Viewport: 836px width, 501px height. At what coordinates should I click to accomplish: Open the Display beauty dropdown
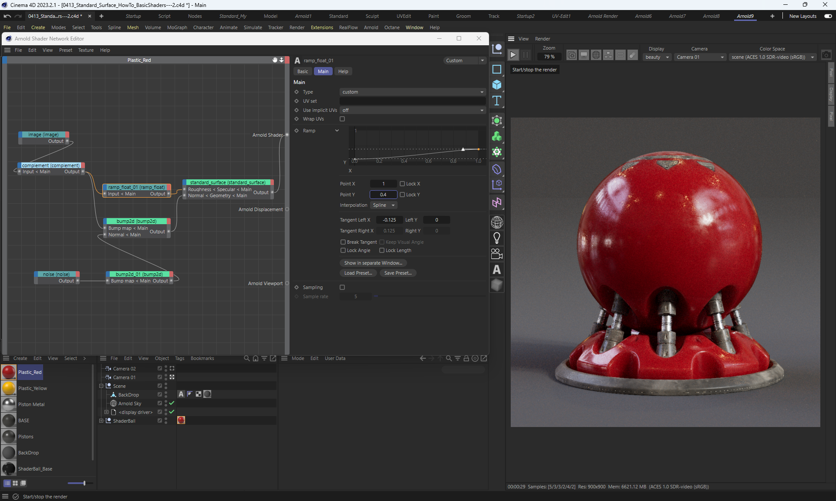coord(657,57)
